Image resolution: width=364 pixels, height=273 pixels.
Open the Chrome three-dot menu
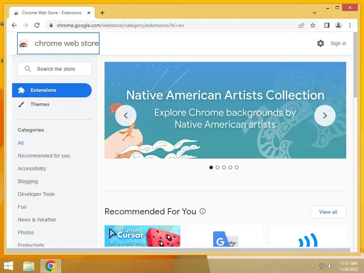[350, 25]
